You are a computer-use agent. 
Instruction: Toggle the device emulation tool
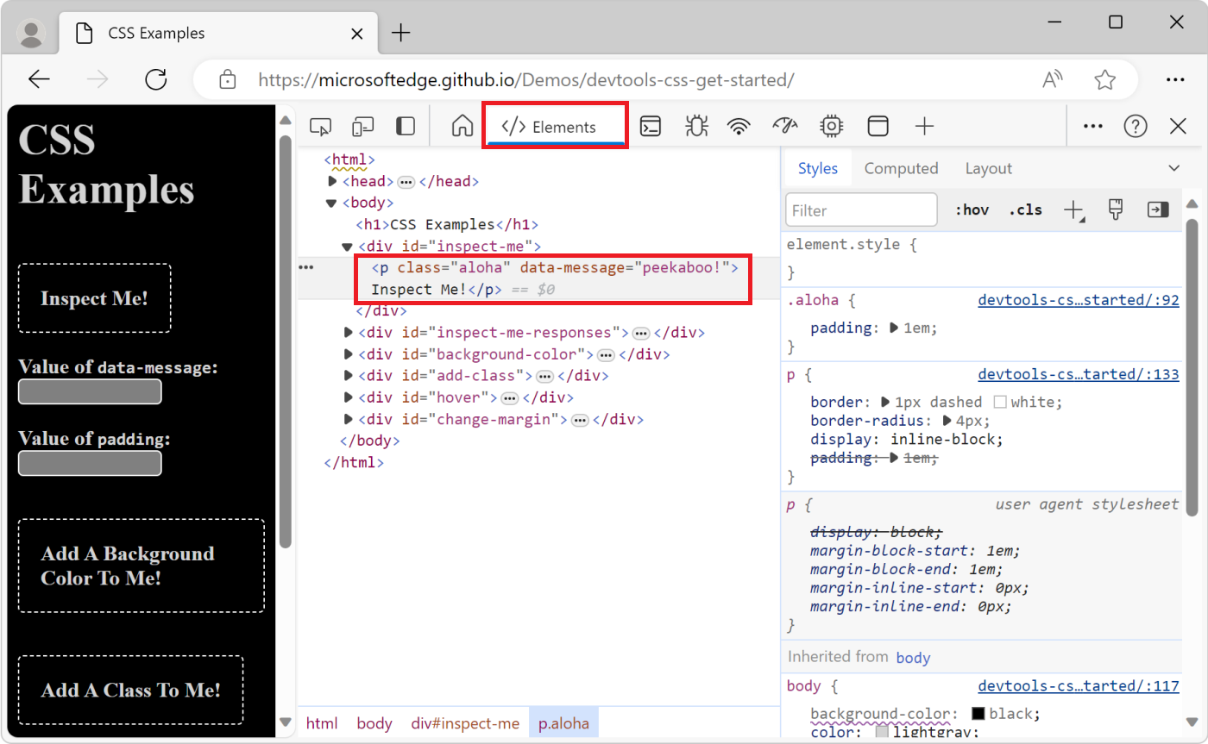[x=362, y=126]
